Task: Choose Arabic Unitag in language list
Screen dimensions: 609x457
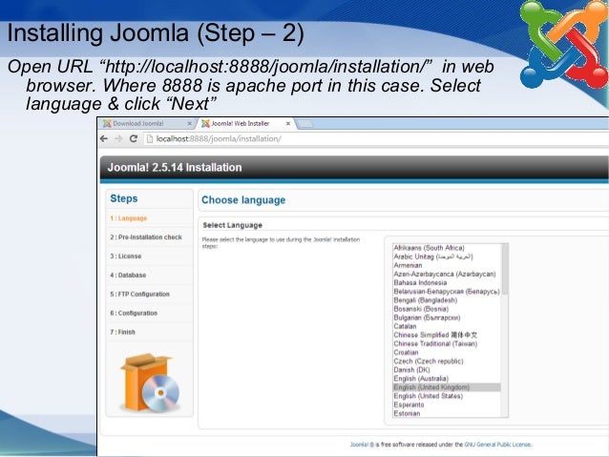Action: tap(447, 257)
